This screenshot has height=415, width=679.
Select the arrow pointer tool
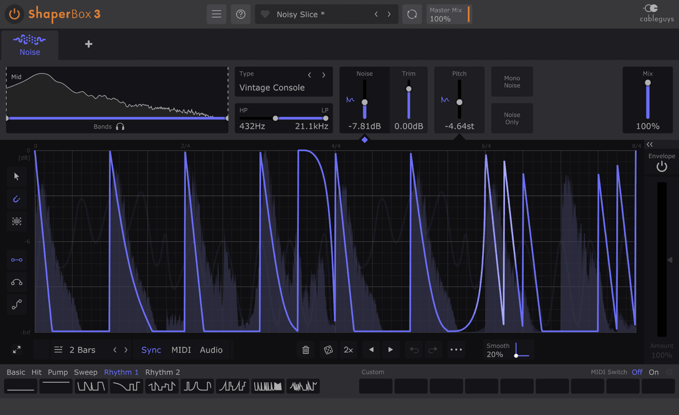(x=17, y=177)
